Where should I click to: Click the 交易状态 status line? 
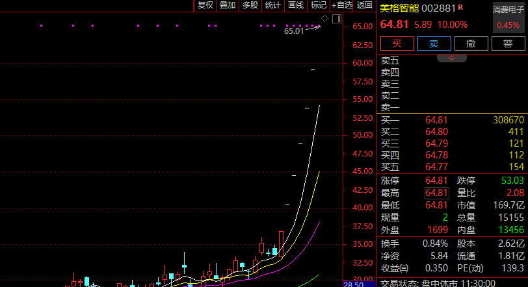(438, 283)
